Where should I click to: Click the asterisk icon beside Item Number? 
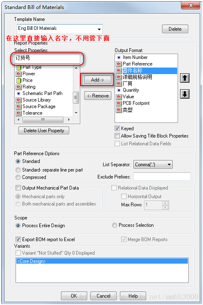[x=119, y=57]
